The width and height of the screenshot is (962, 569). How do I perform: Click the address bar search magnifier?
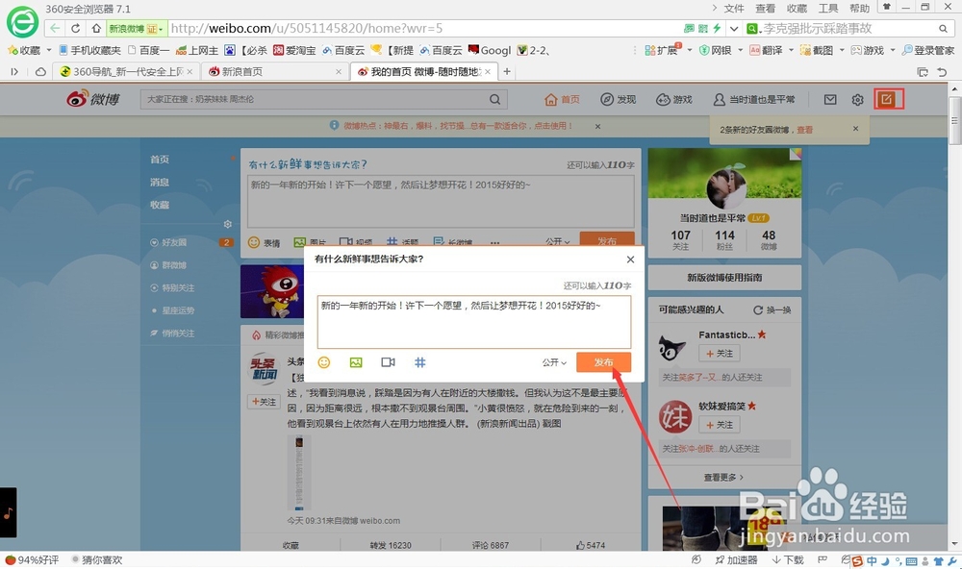point(943,28)
